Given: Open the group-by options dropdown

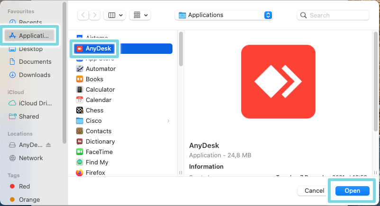Looking at the screenshot, I should click(x=140, y=15).
